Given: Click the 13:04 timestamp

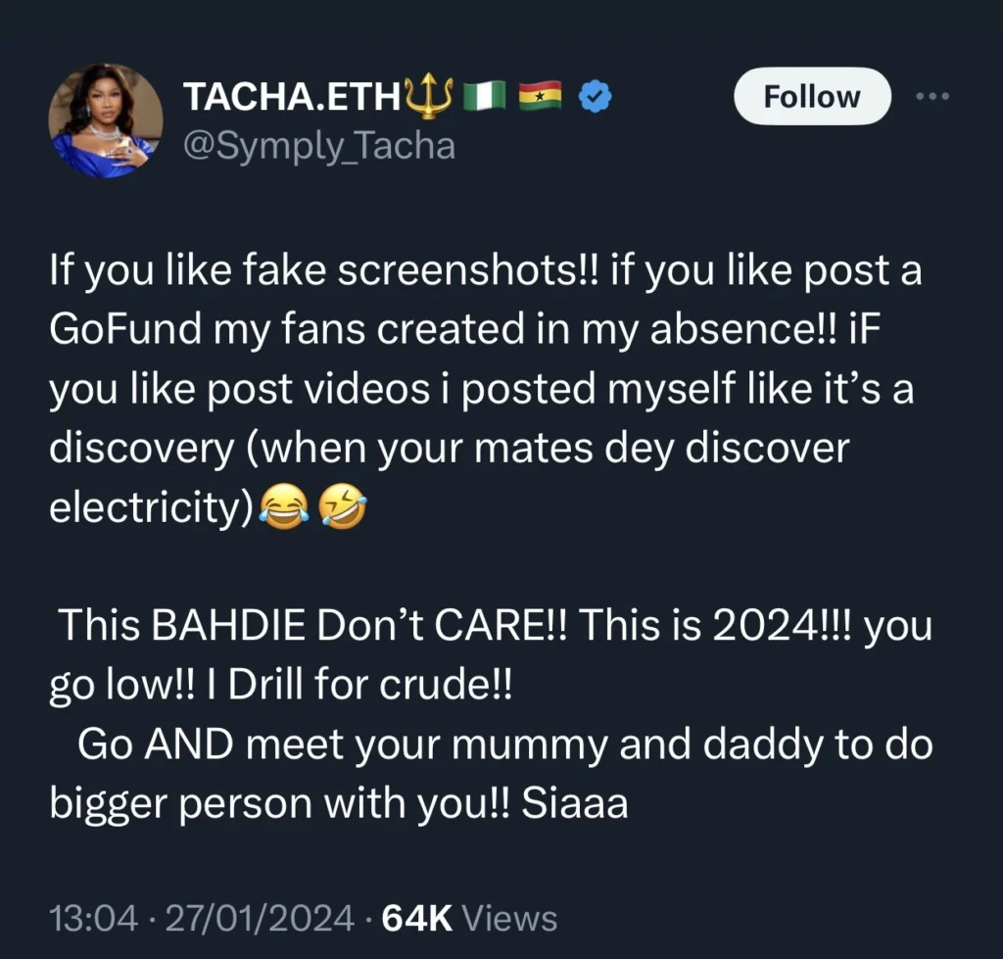Looking at the screenshot, I should [92, 918].
